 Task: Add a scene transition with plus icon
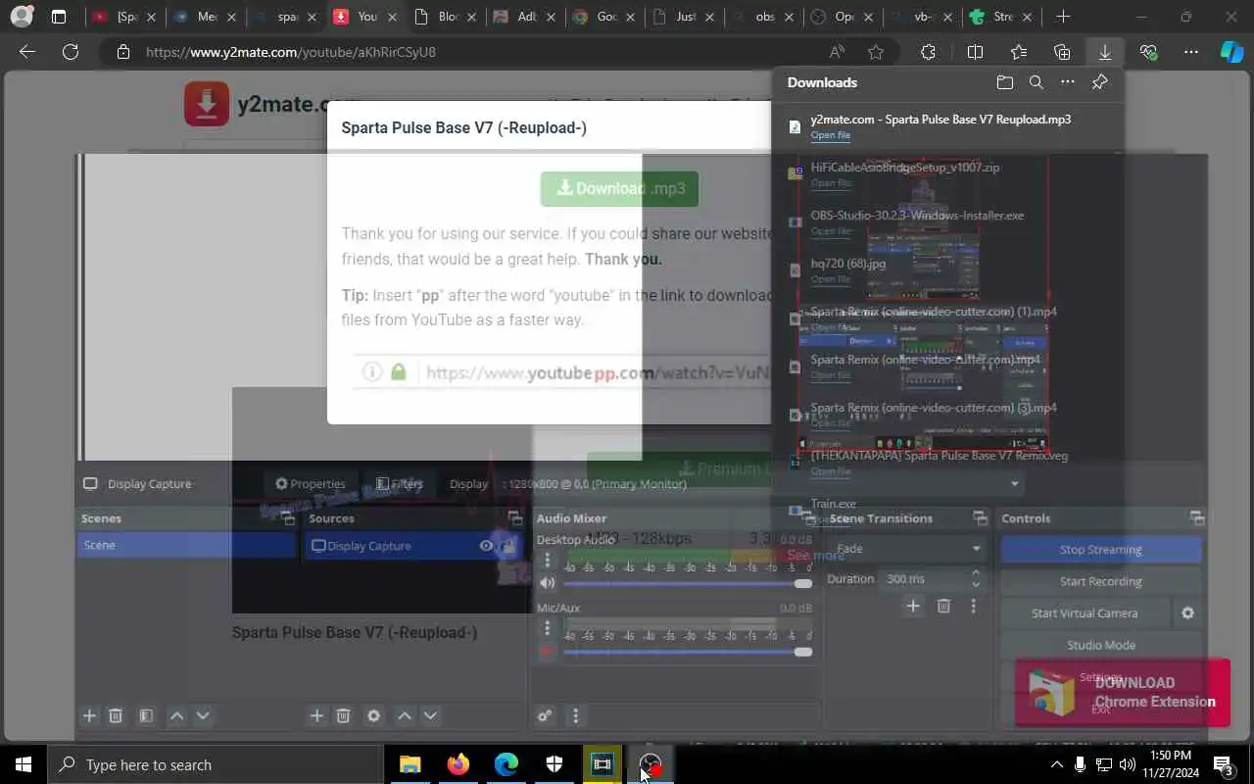pyautogui.click(x=913, y=607)
